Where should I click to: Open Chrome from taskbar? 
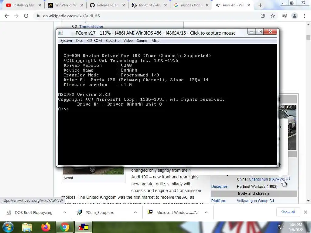point(65,227)
